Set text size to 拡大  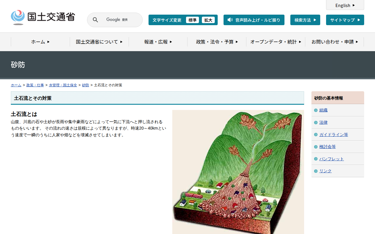click(208, 20)
